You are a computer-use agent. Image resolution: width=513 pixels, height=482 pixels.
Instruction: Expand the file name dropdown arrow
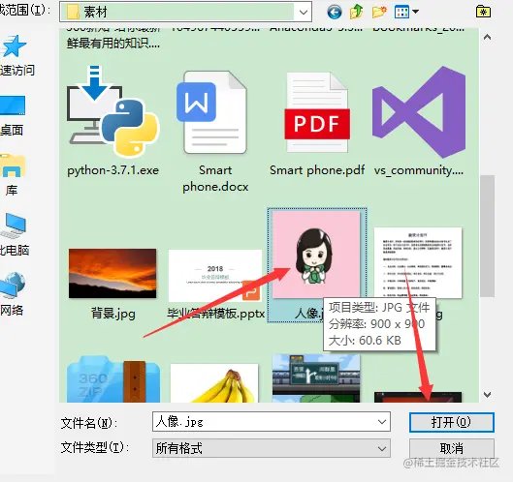point(382,422)
